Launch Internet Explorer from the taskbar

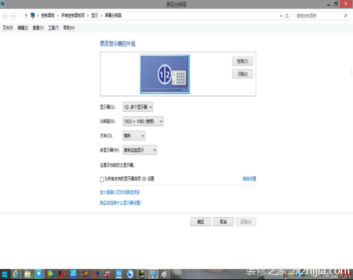point(15,274)
